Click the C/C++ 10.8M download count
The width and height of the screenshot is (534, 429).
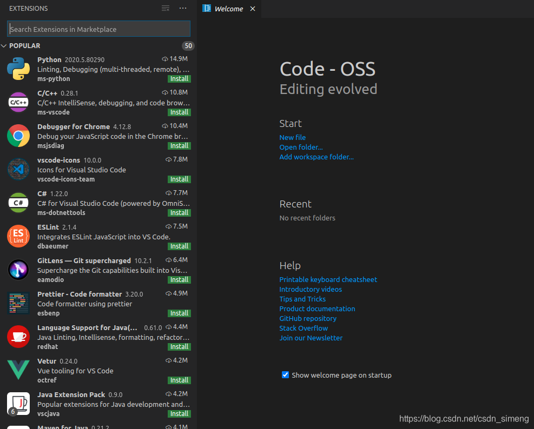click(x=175, y=92)
